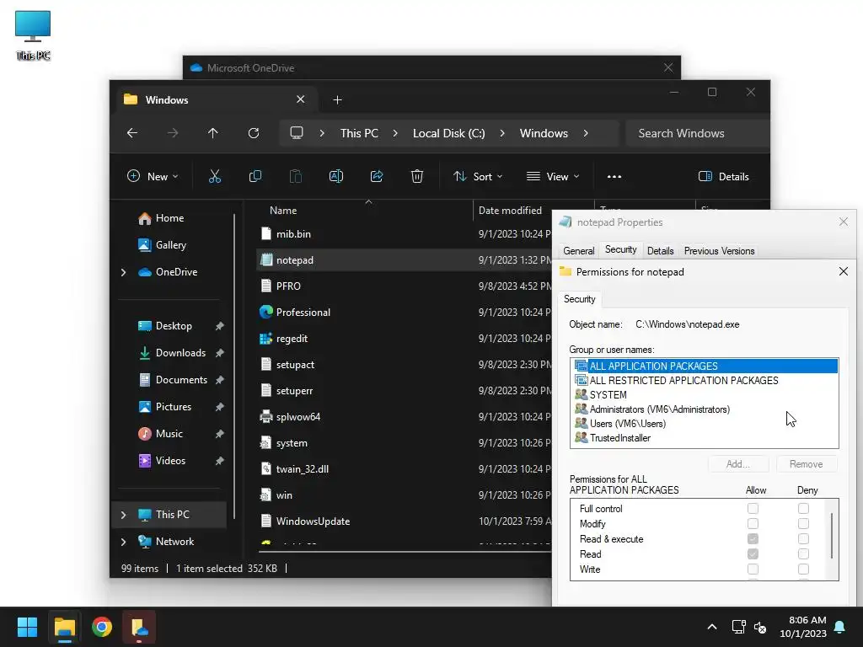Check Deny for Modify permission
This screenshot has width=863, height=647.
pyautogui.click(x=803, y=524)
